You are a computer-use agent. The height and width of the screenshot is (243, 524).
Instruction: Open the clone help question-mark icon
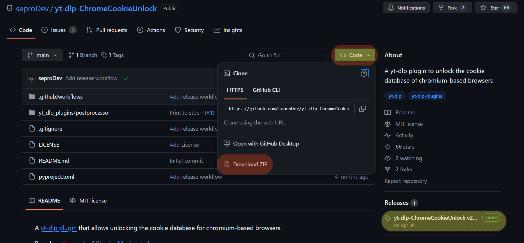[x=364, y=74]
